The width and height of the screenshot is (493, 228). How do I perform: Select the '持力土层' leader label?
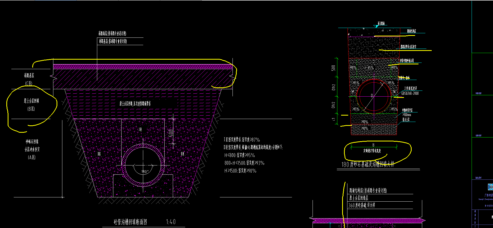406,120
